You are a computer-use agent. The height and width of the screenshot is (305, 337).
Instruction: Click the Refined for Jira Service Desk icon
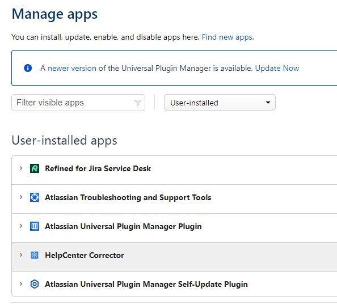tap(35, 168)
